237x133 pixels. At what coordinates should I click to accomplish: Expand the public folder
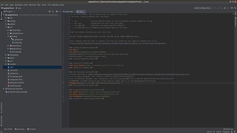pos(6,24)
